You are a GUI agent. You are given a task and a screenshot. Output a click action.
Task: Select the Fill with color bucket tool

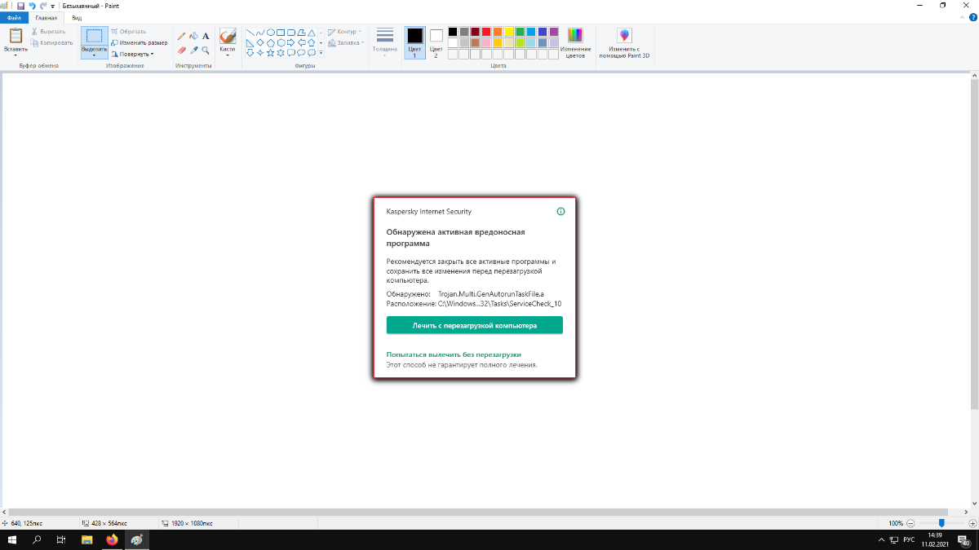tap(193, 36)
